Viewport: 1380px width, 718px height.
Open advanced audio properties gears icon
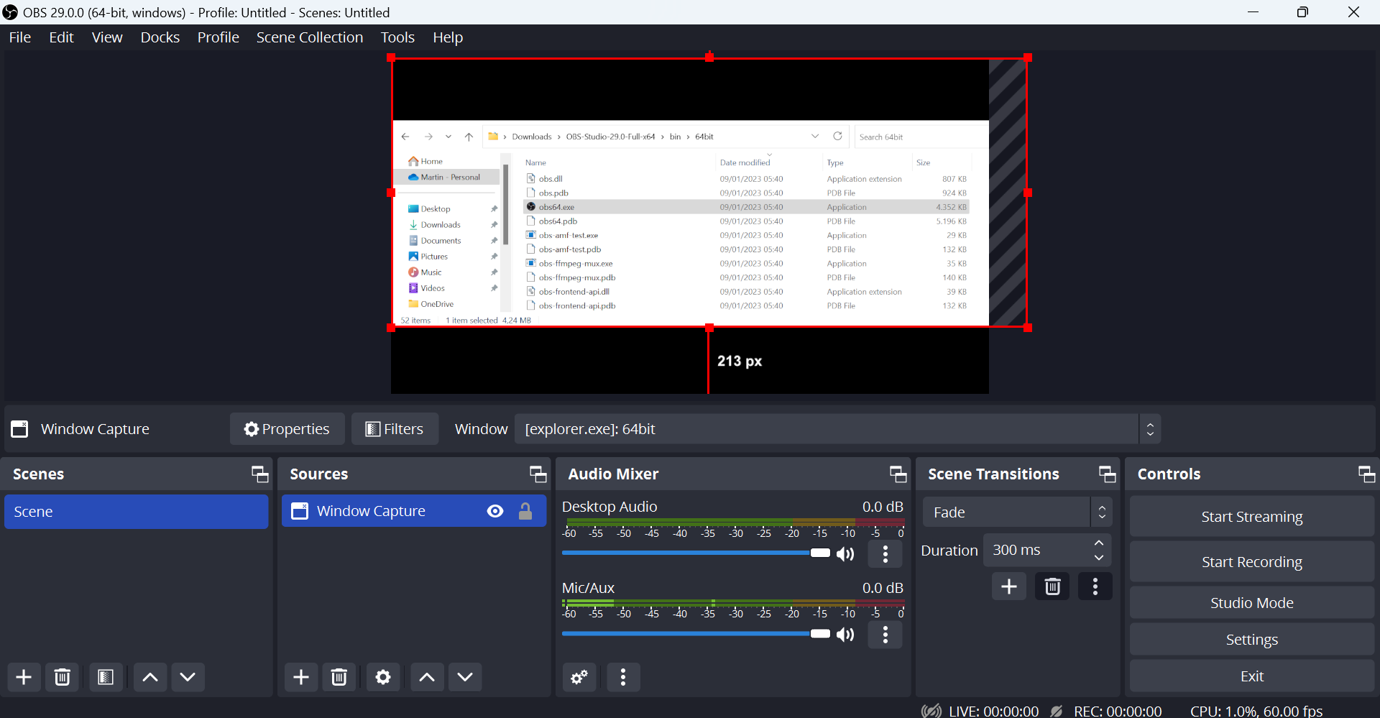[579, 677]
